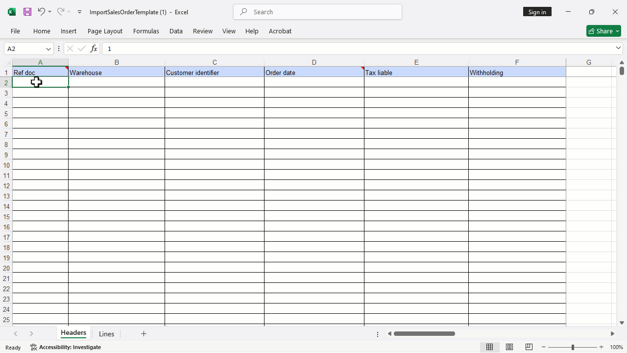Click the Cancel (X) formula icon
This screenshot has width=627, height=353.
pyautogui.click(x=70, y=49)
